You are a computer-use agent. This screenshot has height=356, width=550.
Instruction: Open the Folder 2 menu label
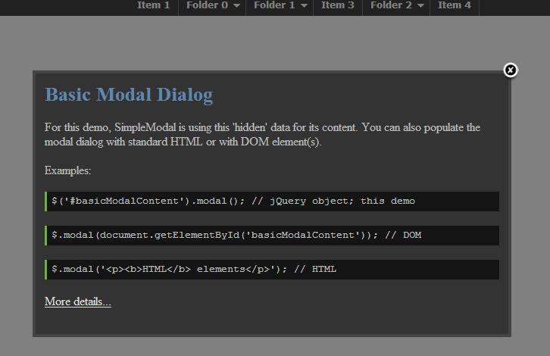pos(391,5)
